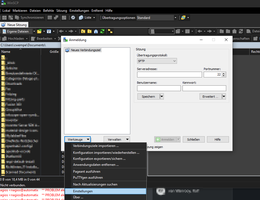Click the remote find files magnifier icon
Screen dimensions: 260x200
coord(248,31)
